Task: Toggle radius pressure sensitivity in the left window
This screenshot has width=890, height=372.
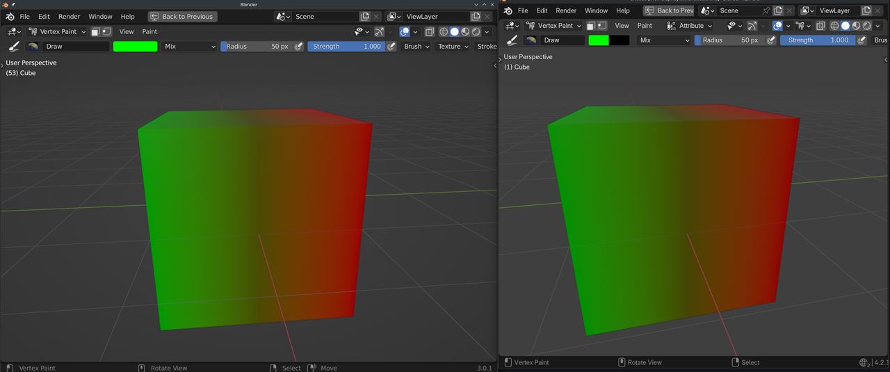Action: pos(299,47)
